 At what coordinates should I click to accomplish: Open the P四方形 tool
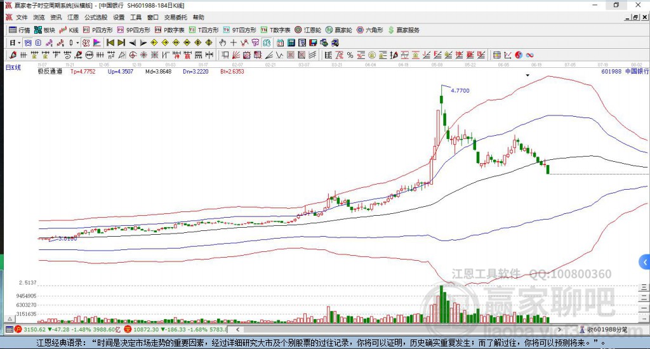pyautogui.click(x=98, y=30)
